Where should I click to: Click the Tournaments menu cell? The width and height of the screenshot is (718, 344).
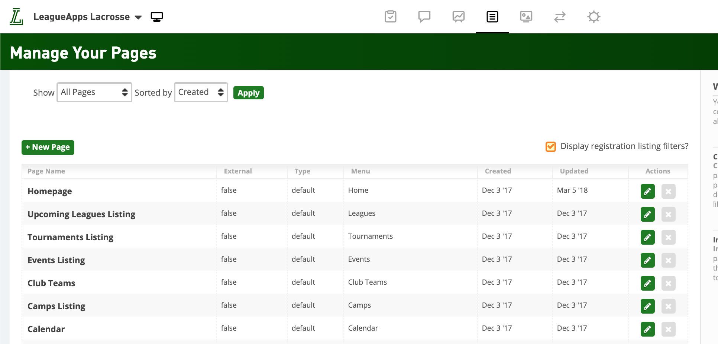[371, 236]
